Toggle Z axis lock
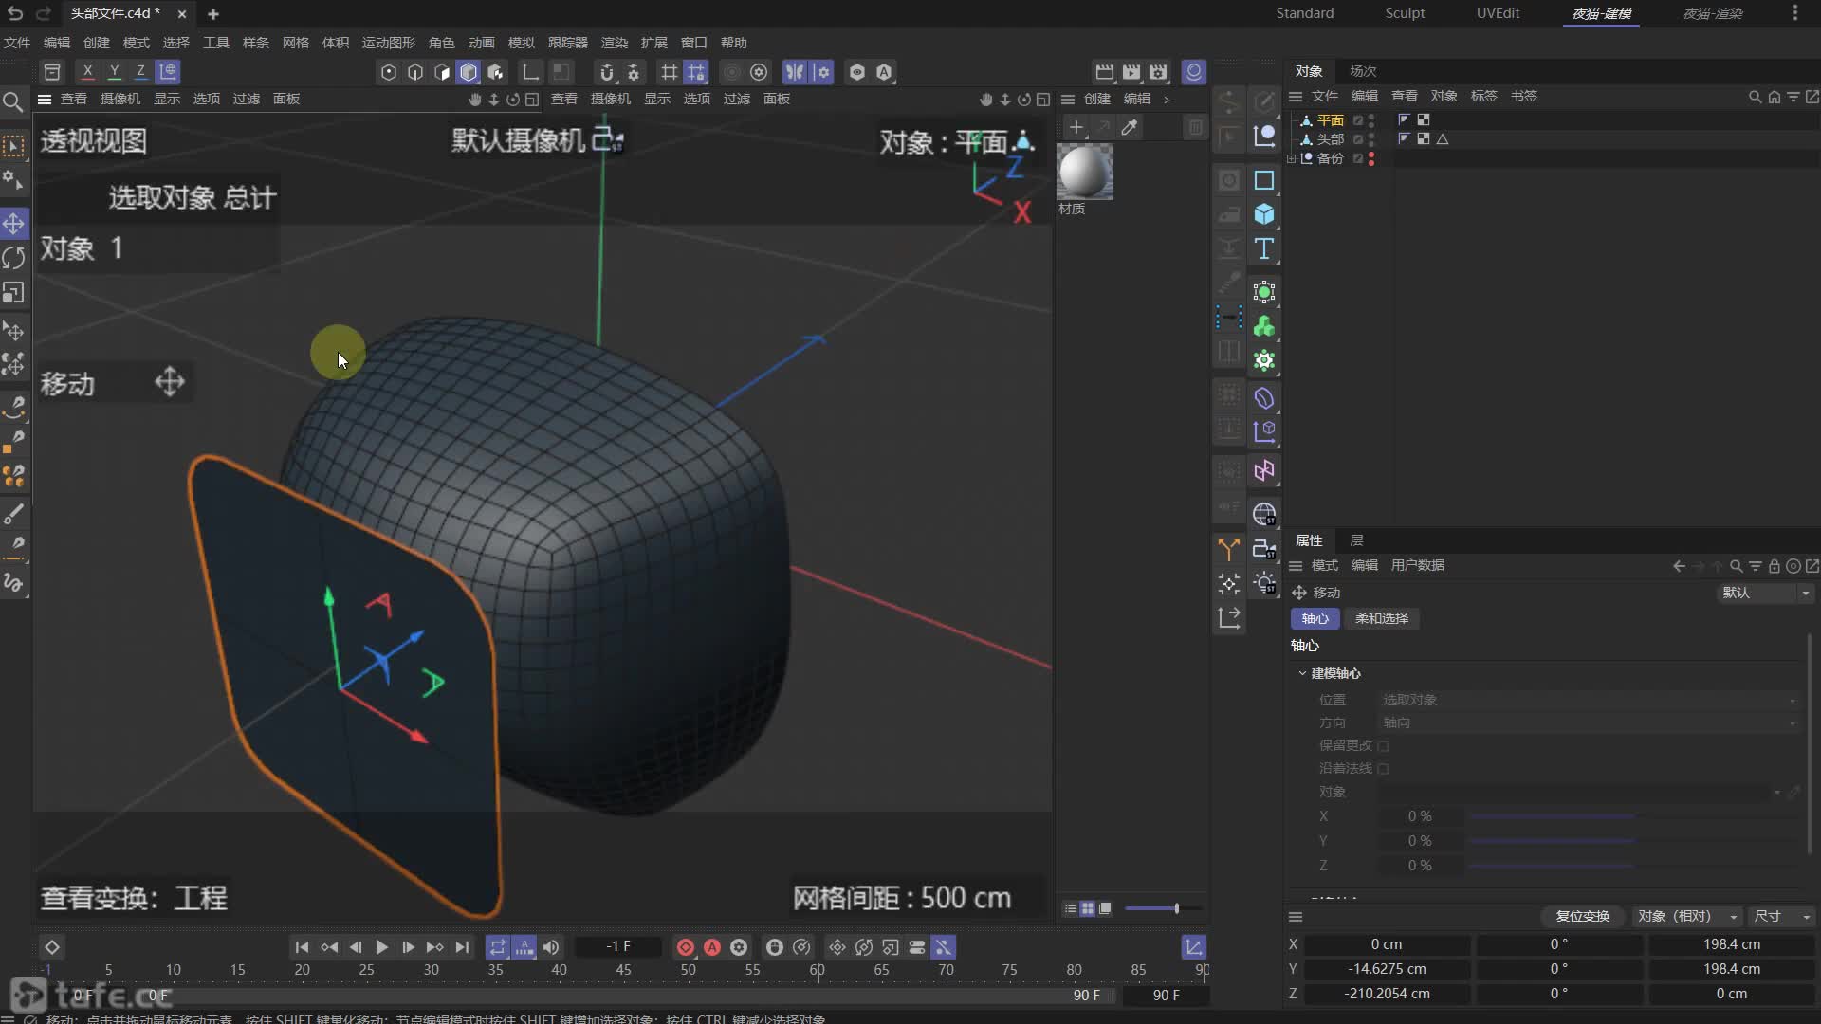Viewport: 1821px width, 1024px height. pos(140,71)
